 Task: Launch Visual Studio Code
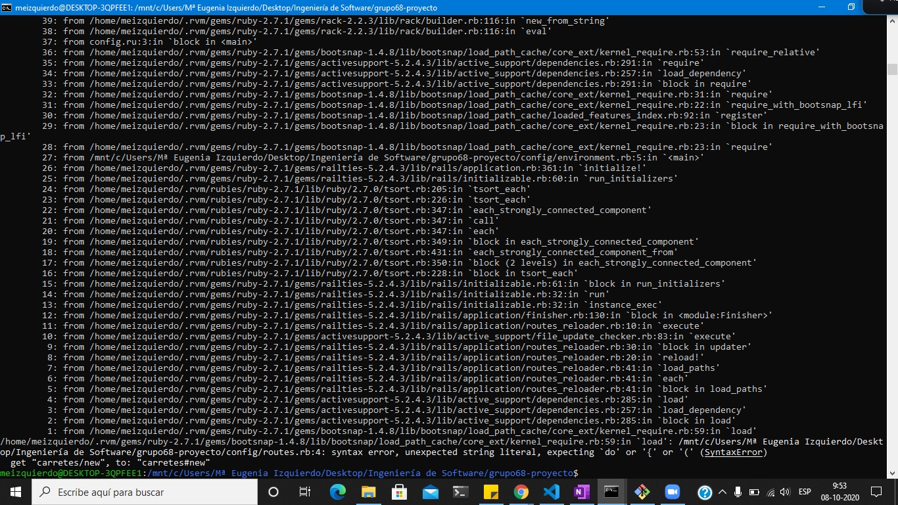[551, 492]
